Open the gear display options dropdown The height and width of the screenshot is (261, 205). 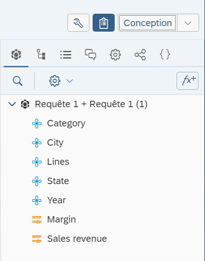point(61,81)
